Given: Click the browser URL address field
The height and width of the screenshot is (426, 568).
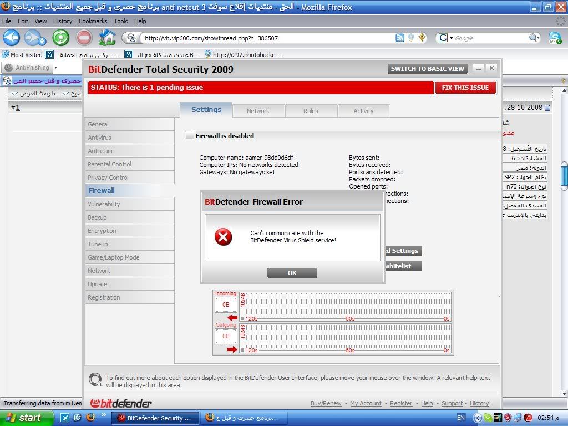Looking at the screenshot, I should click(x=266, y=38).
